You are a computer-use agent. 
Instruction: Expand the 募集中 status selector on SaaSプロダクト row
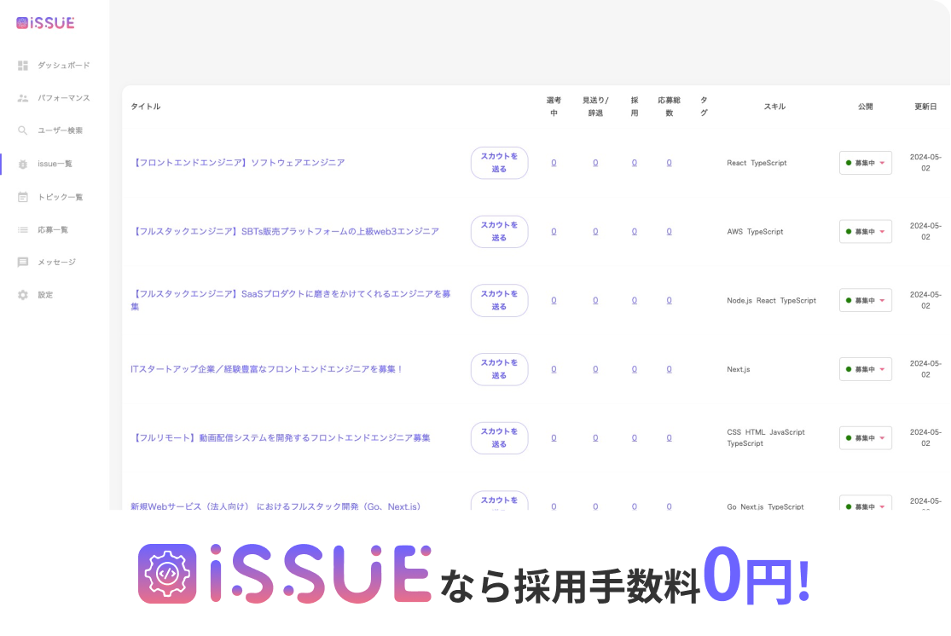pyautogui.click(x=865, y=300)
